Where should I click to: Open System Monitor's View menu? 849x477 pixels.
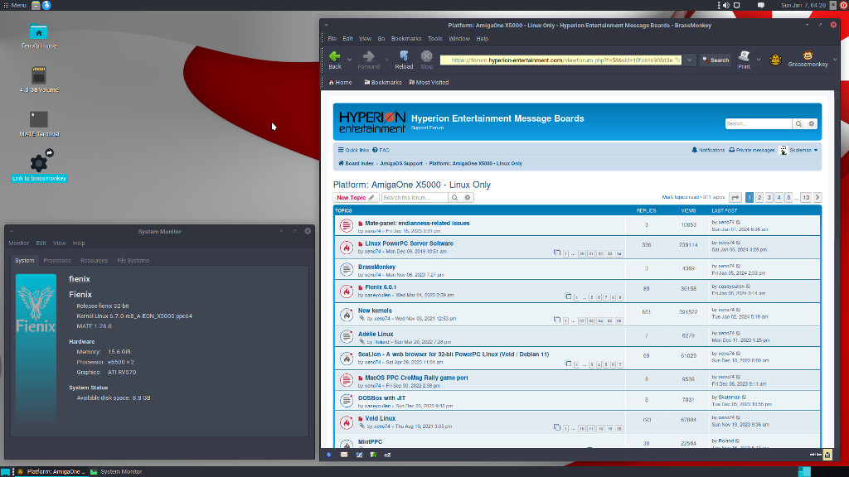coord(59,243)
